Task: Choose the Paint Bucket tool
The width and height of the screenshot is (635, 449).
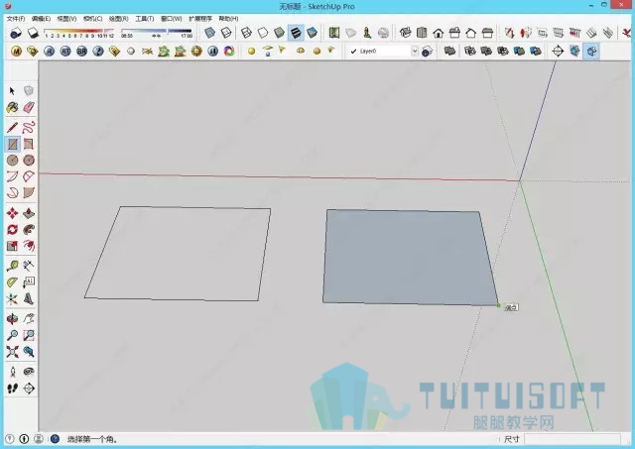Action: tap(12, 108)
